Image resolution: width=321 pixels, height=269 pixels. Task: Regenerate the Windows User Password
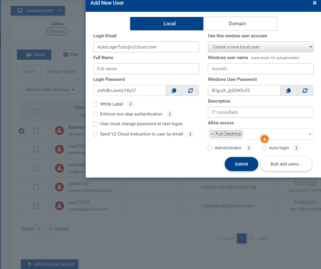(305, 90)
